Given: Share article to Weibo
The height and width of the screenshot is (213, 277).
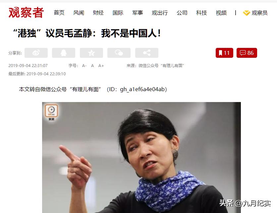Looking at the screenshot, I should click(x=36, y=53).
